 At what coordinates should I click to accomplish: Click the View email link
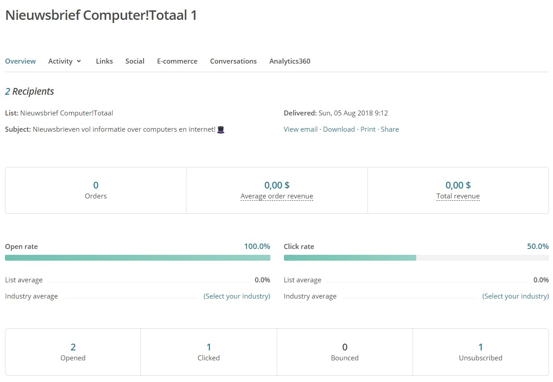(301, 129)
